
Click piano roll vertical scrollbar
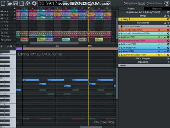pyautogui.click(x=117, y=84)
